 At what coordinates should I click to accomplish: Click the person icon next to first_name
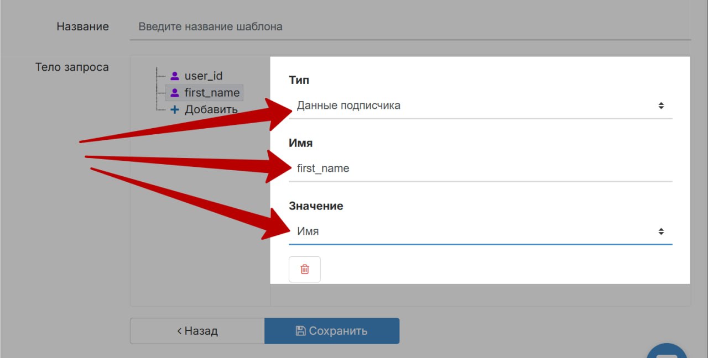[175, 93]
